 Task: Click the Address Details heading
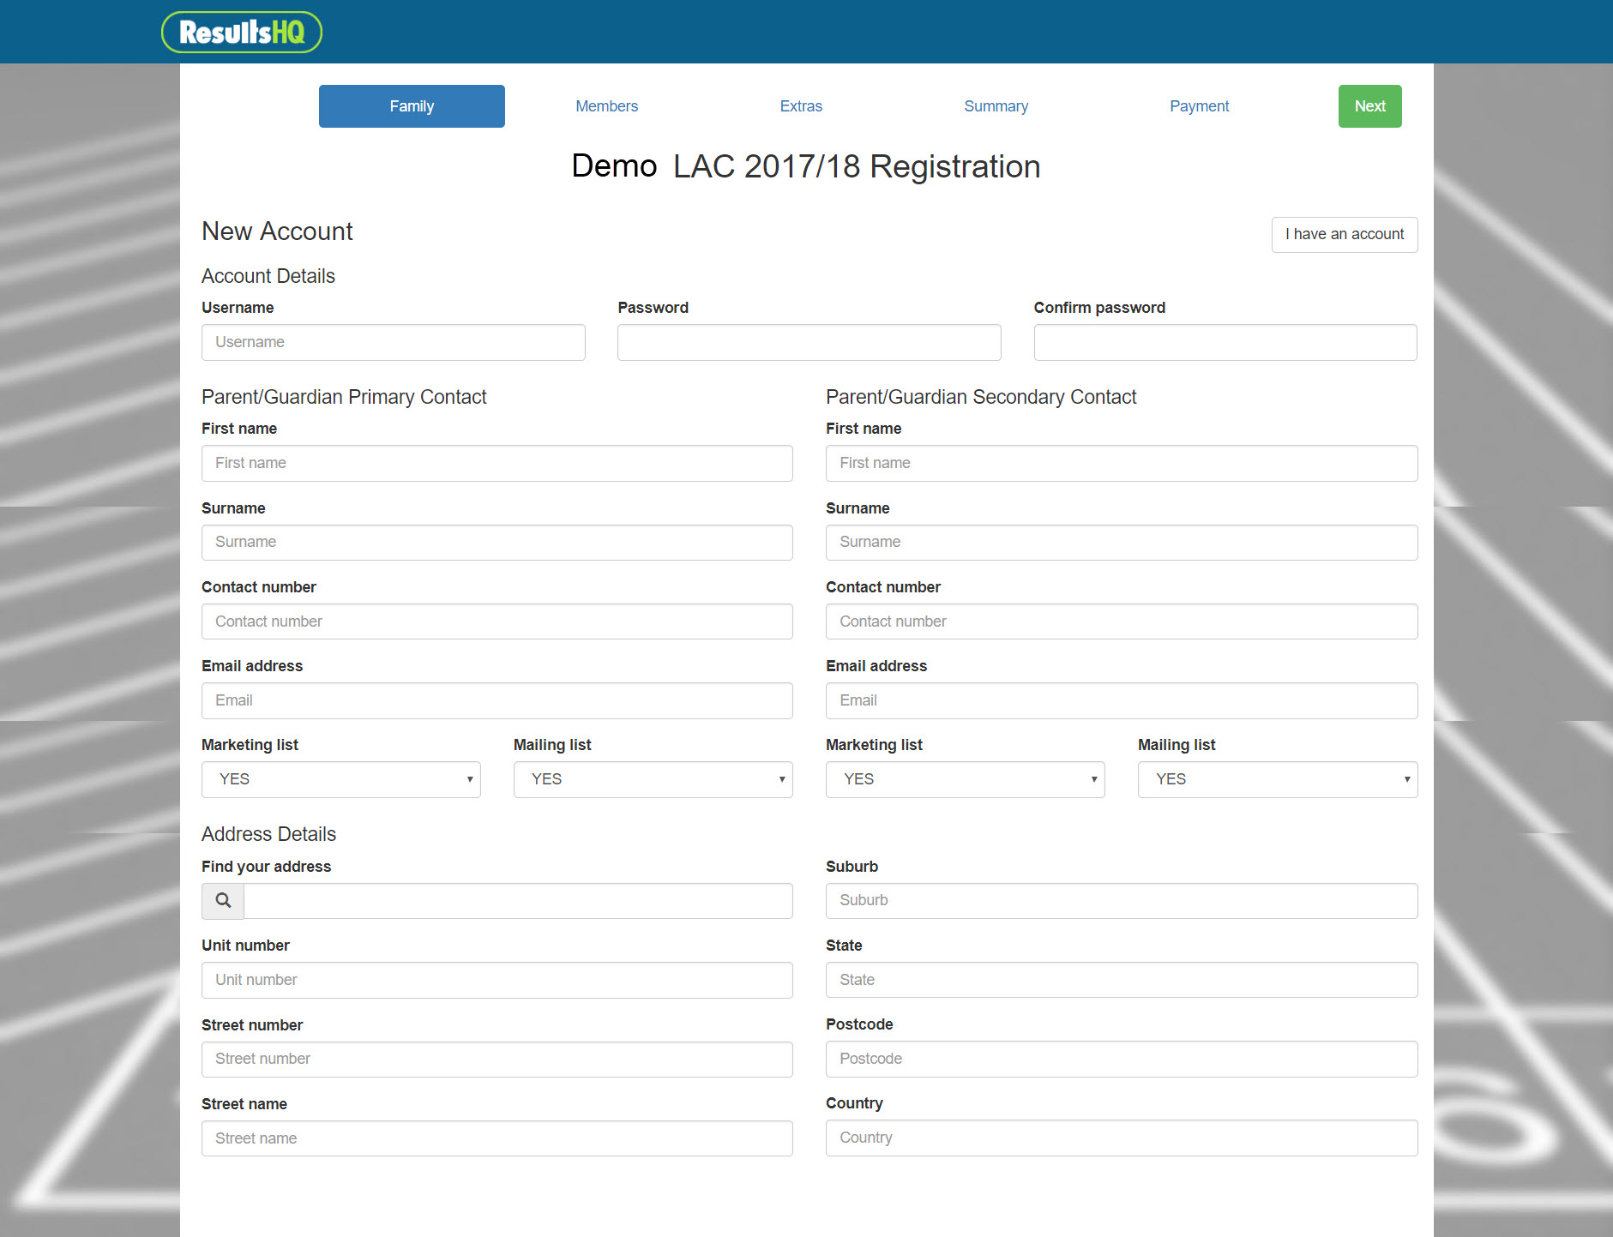(268, 834)
